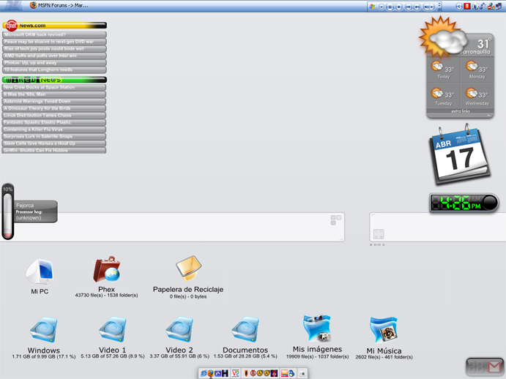Pause playback in the taskbar media player

(390, 7)
